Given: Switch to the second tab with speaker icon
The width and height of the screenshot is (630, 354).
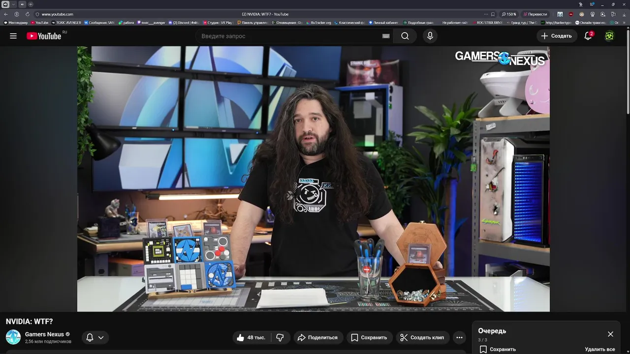Looking at the screenshot, I should pyautogui.click(x=22, y=4).
